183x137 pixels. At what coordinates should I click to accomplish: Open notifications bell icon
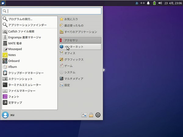coord(148,3)
